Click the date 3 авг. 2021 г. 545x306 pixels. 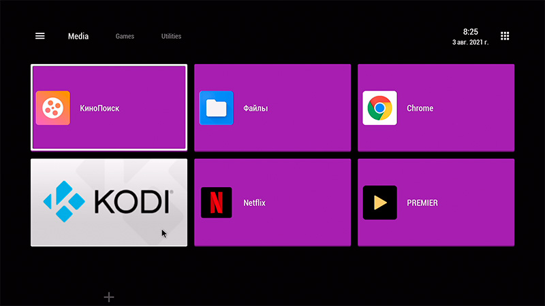tap(469, 42)
